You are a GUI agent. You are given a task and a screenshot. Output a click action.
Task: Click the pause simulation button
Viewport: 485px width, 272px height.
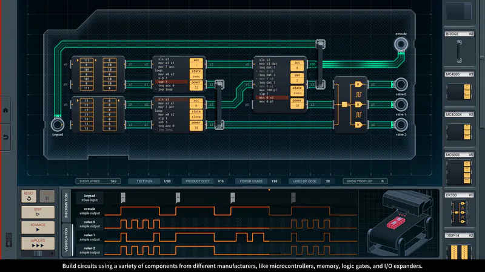coord(47,196)
